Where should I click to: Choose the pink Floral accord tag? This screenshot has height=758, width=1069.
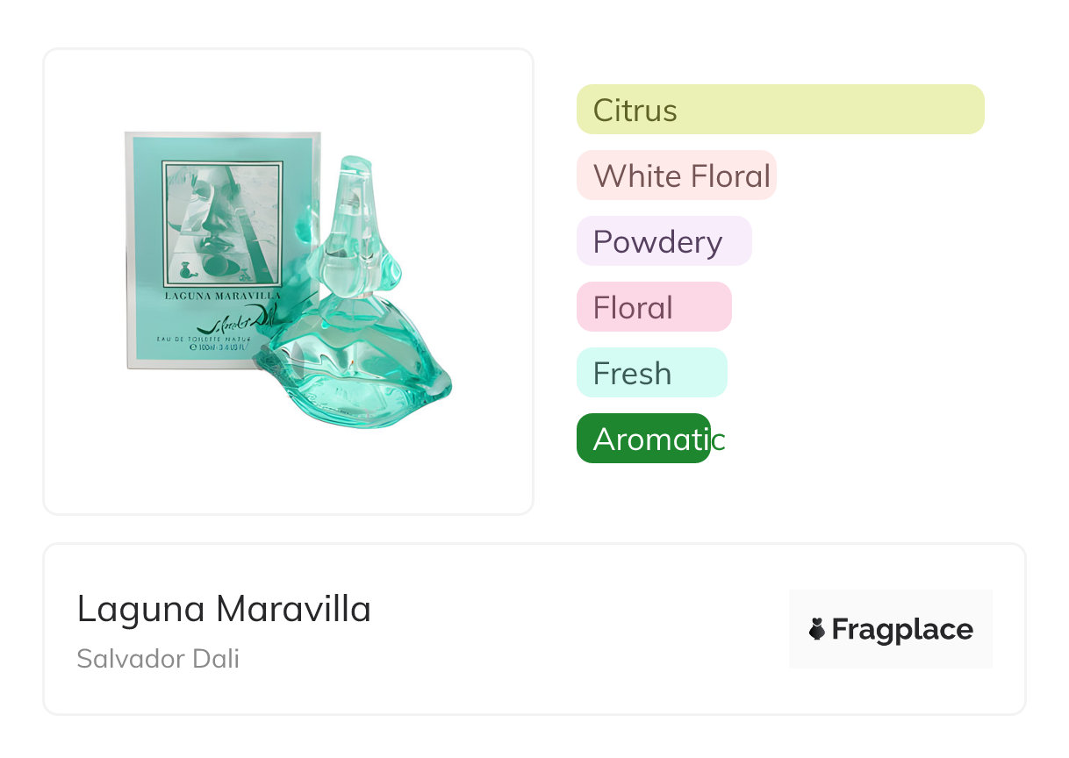tap(653, 307)
